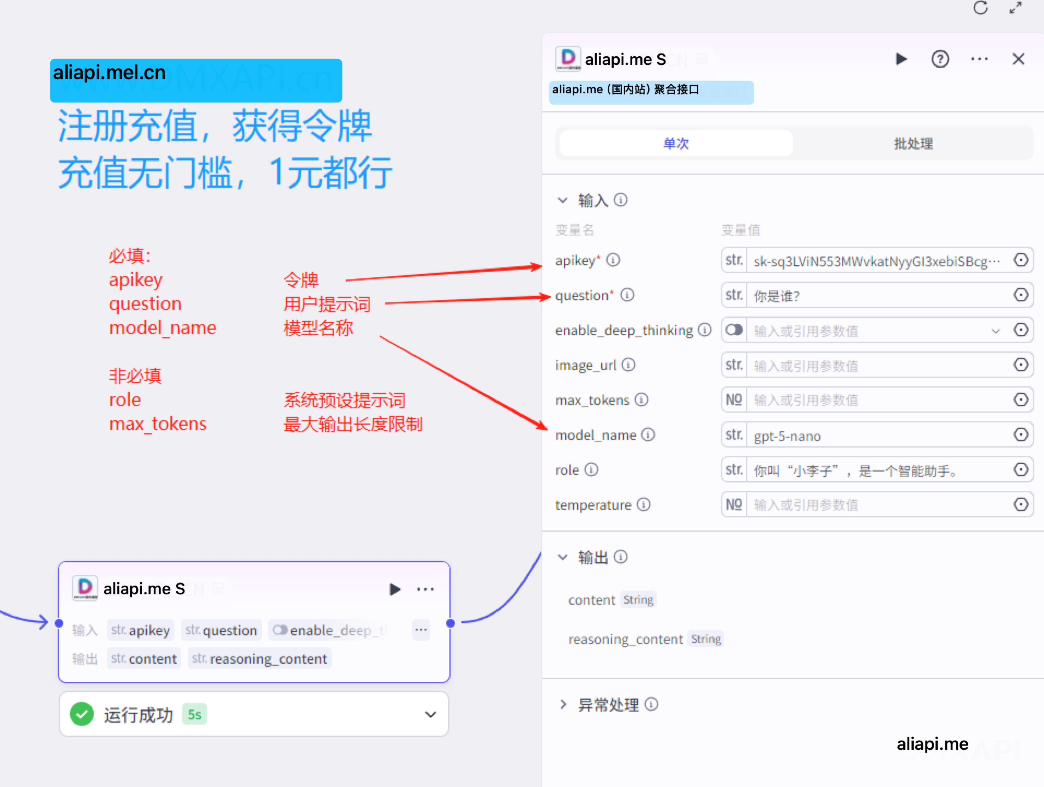
Task: Collapse the 输出 section
Action: 562,557
